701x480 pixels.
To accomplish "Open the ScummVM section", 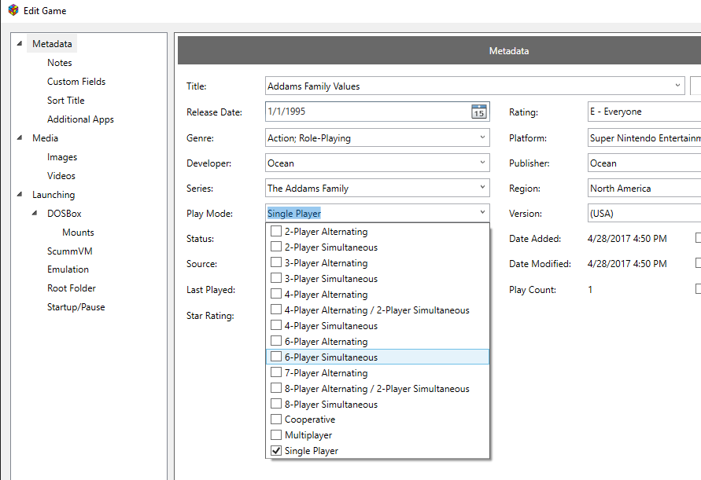I will click(x=70, y=251).
